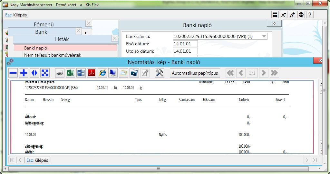Screen dimensions: 330x174
Task: Open help with the question mark button
Action: (310, 15)
